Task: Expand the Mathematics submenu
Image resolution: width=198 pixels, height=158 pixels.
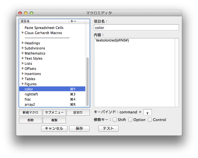Action: coord(23,53)
